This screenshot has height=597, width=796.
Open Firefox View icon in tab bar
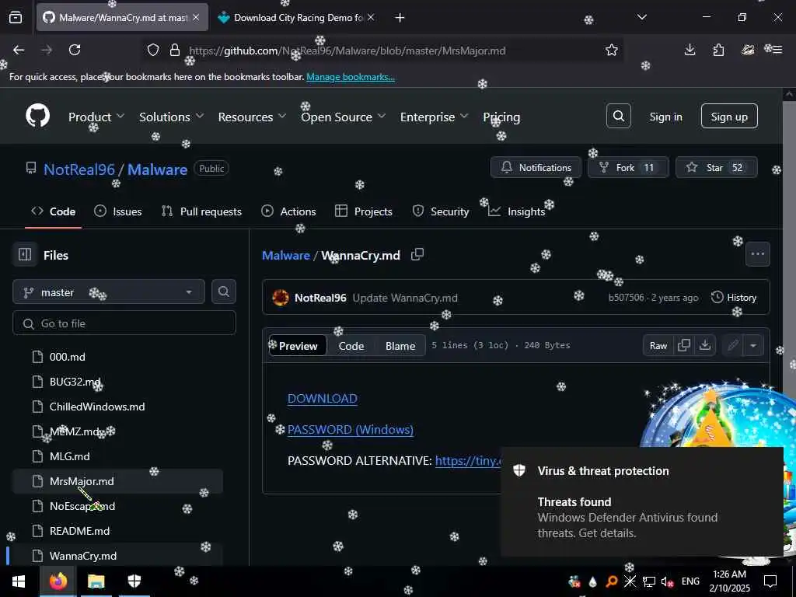pyautogui.click(x=16, y=18)
